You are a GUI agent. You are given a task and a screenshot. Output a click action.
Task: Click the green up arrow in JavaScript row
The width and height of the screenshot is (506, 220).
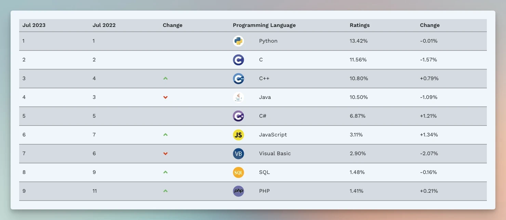coord(165,135)
